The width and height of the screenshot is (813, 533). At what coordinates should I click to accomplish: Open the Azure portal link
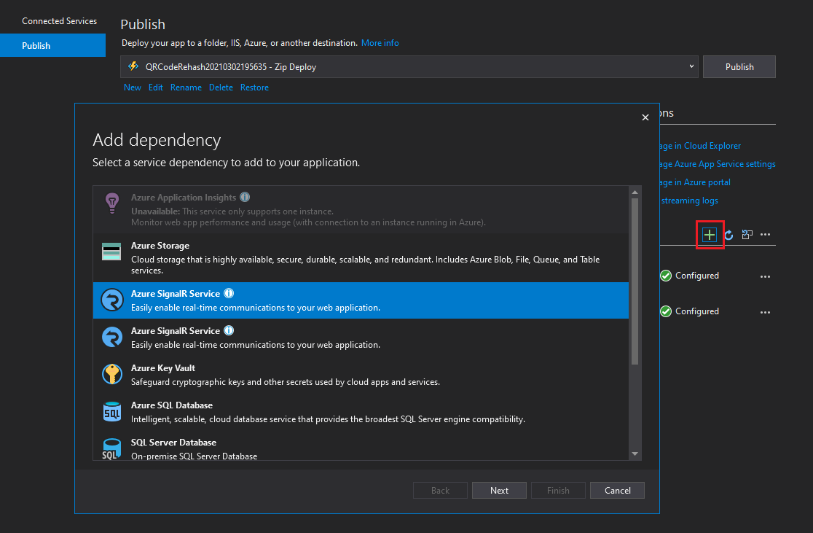695,182
